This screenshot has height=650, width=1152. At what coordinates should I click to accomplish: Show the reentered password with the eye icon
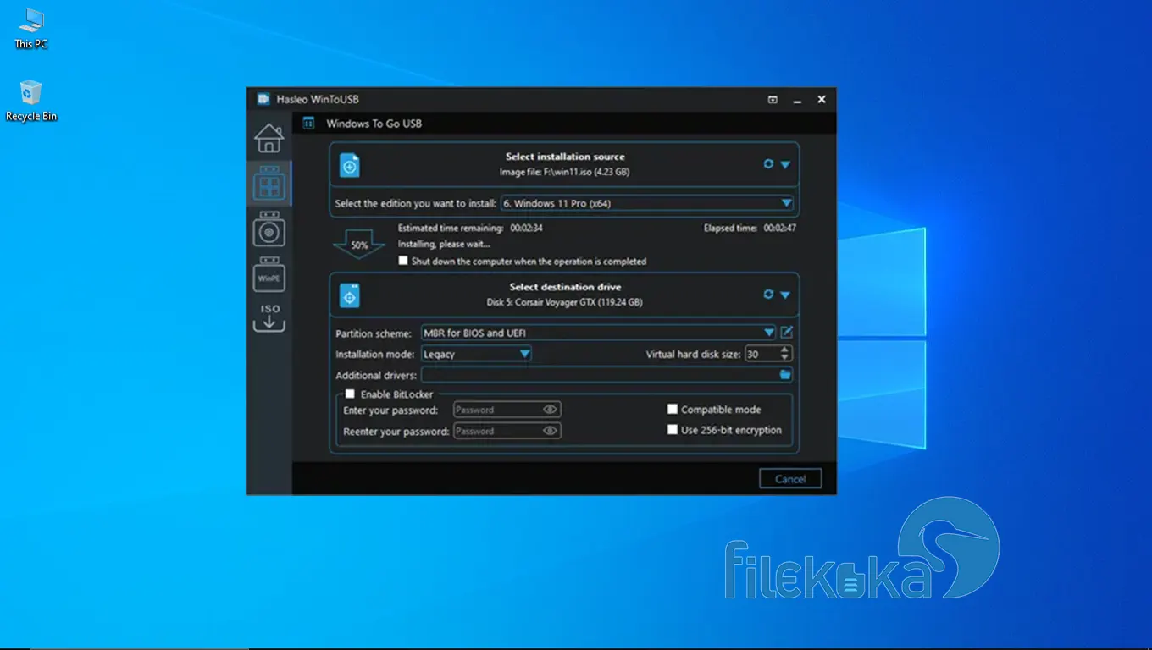pos(551,431)
